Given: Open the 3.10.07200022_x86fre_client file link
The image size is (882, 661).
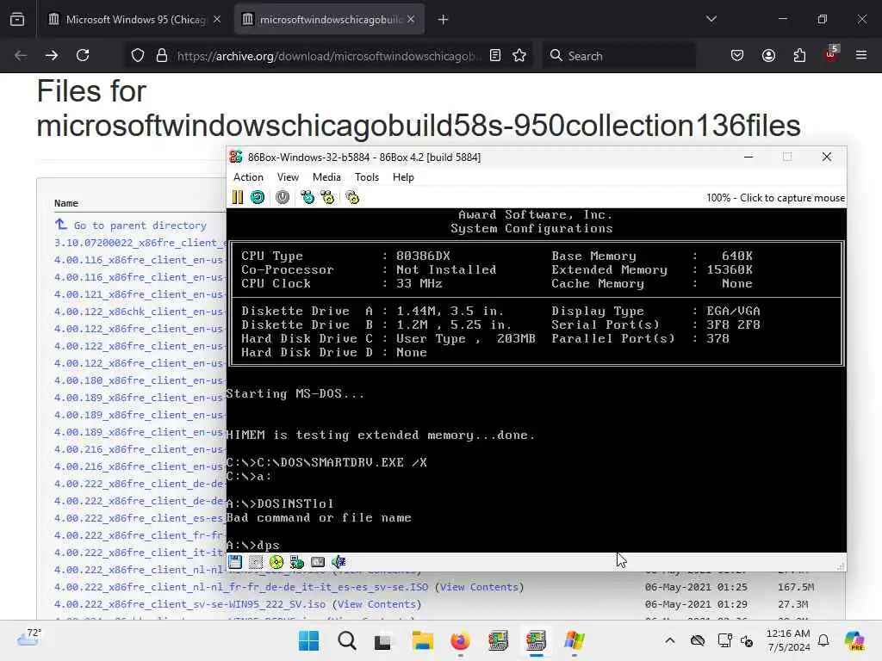Looking at the screenshot, I should coord(140,243).
